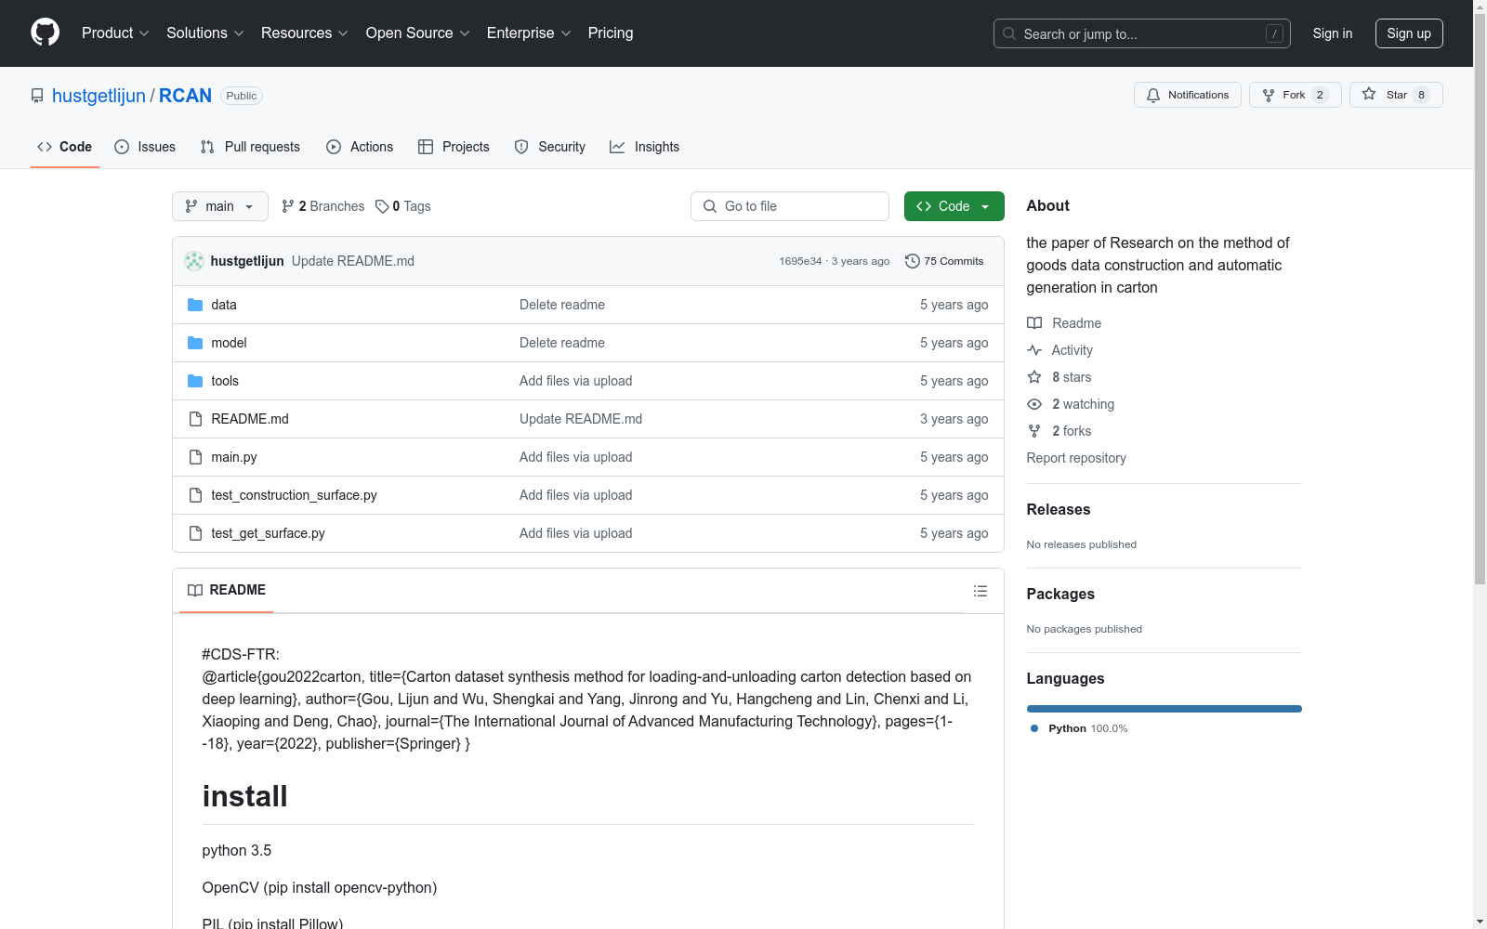Click the data folder icon

pos(195,305)
